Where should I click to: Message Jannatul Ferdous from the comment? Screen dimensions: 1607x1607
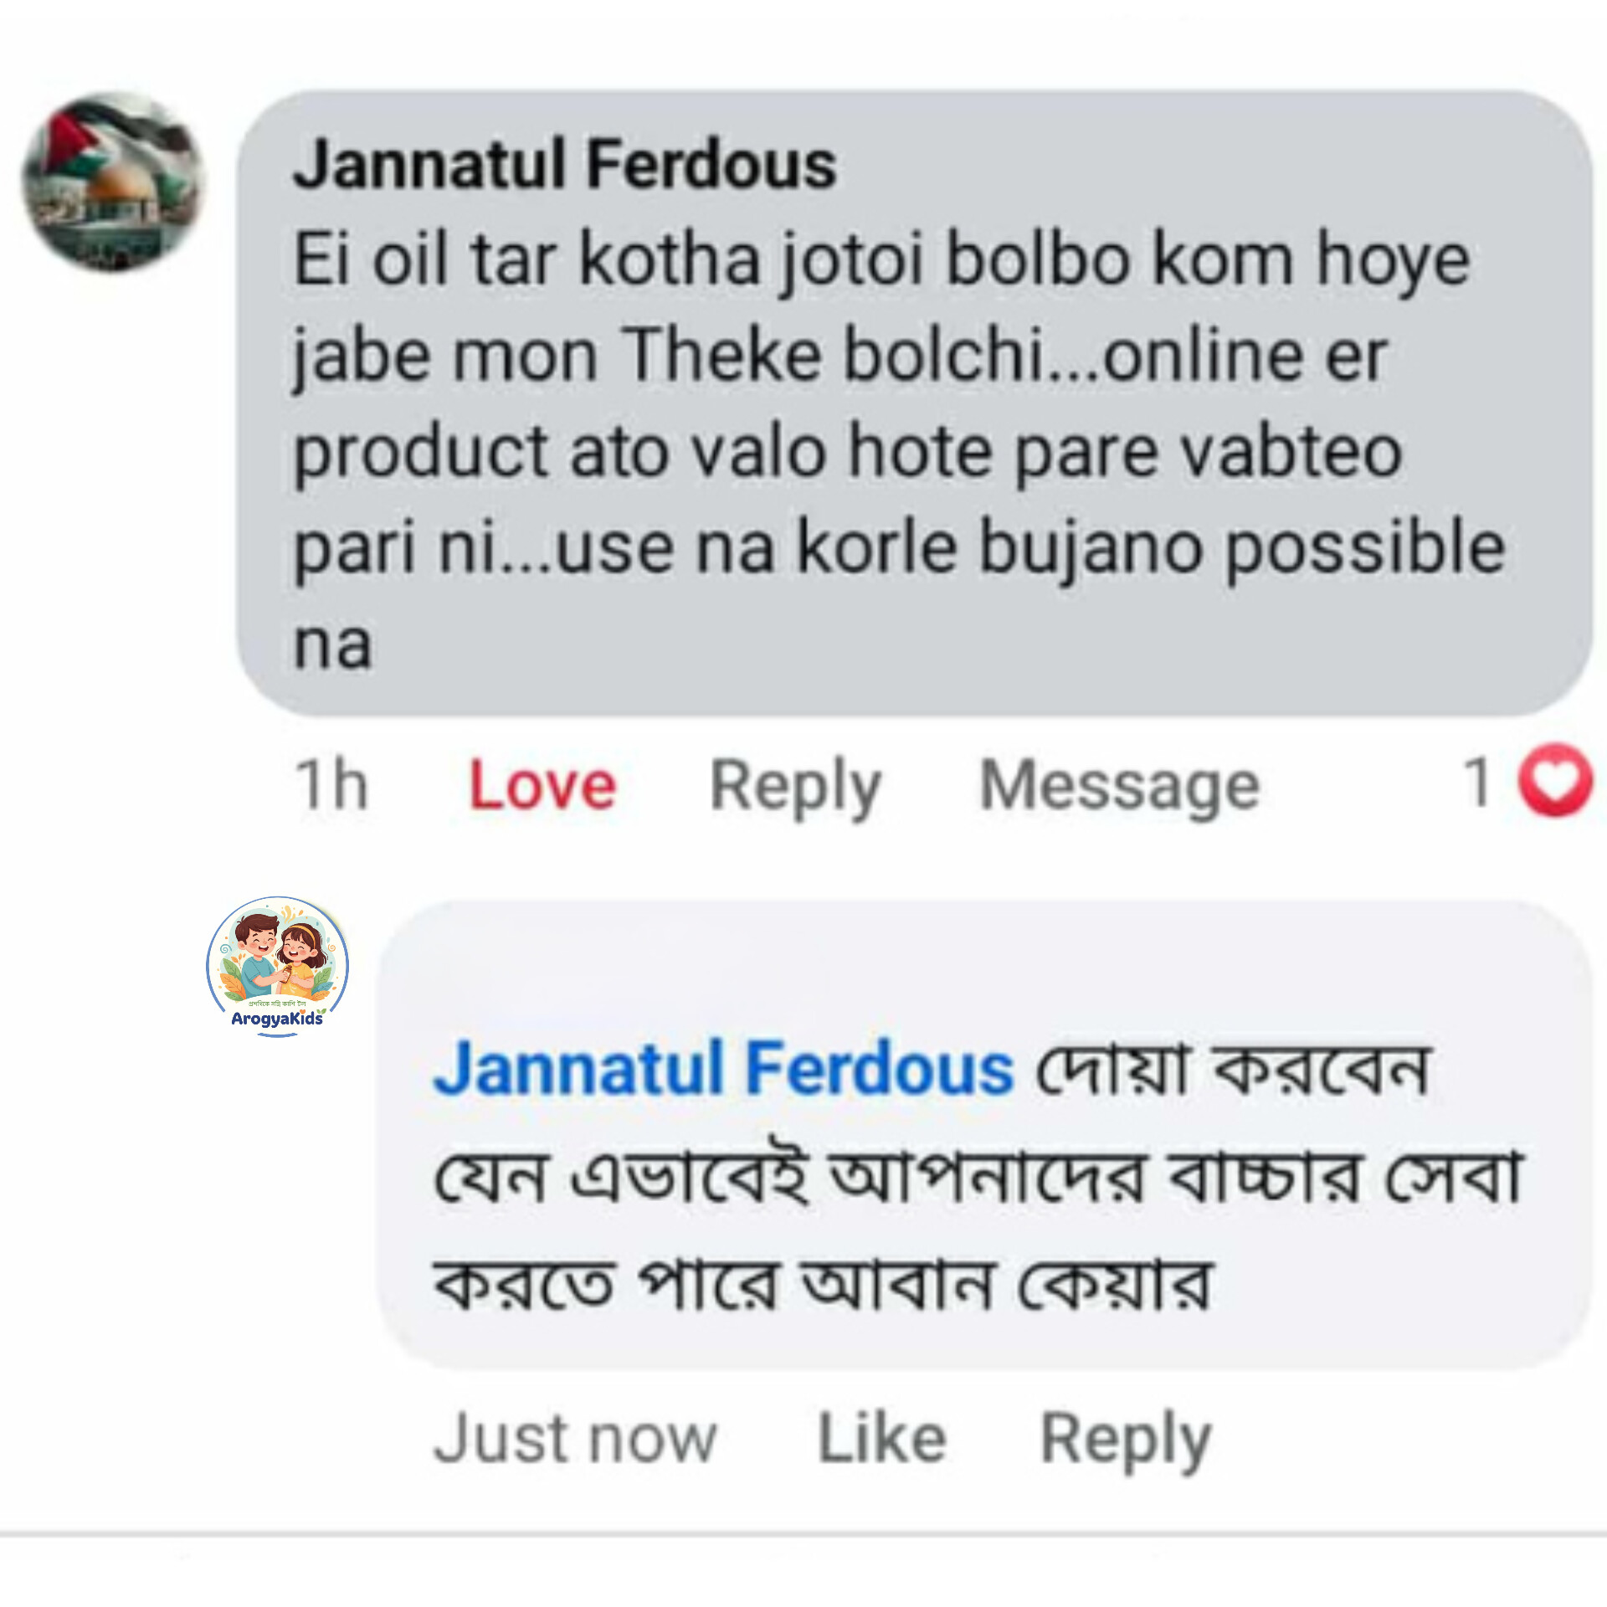click(x=1119, y=787)
